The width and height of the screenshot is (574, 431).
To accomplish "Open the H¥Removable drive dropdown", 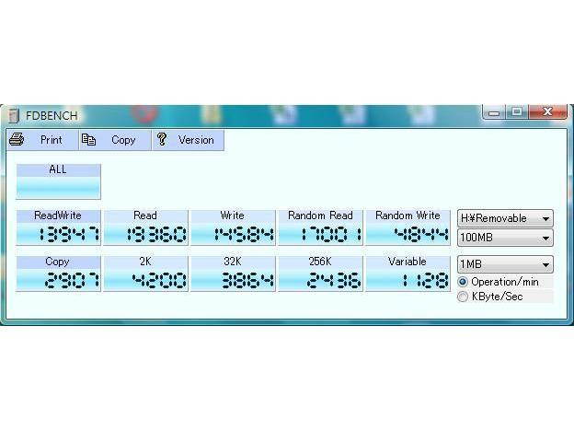I will pos(505,218).
